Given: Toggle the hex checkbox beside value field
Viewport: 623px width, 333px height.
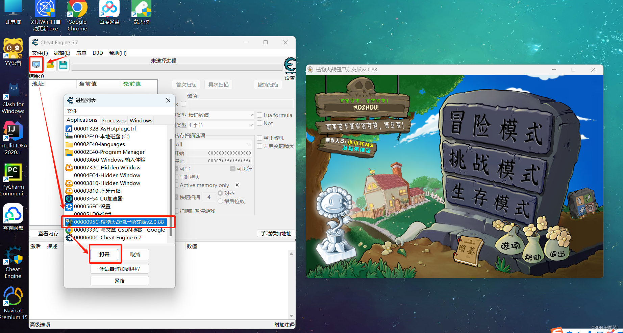Looking at the screenshot, I should (x=183, y=104).
